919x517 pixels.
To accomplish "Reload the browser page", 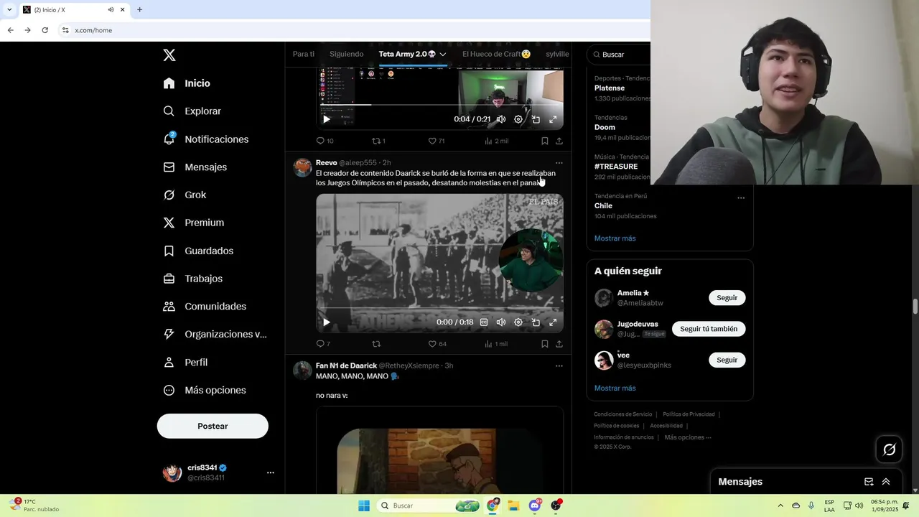I will (x=45, y=30).
